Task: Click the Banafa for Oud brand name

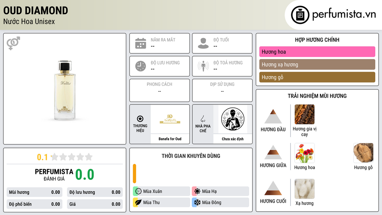Action: (170, 139)
